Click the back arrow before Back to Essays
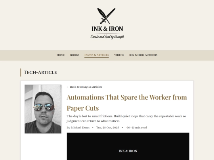 point(68,87)
